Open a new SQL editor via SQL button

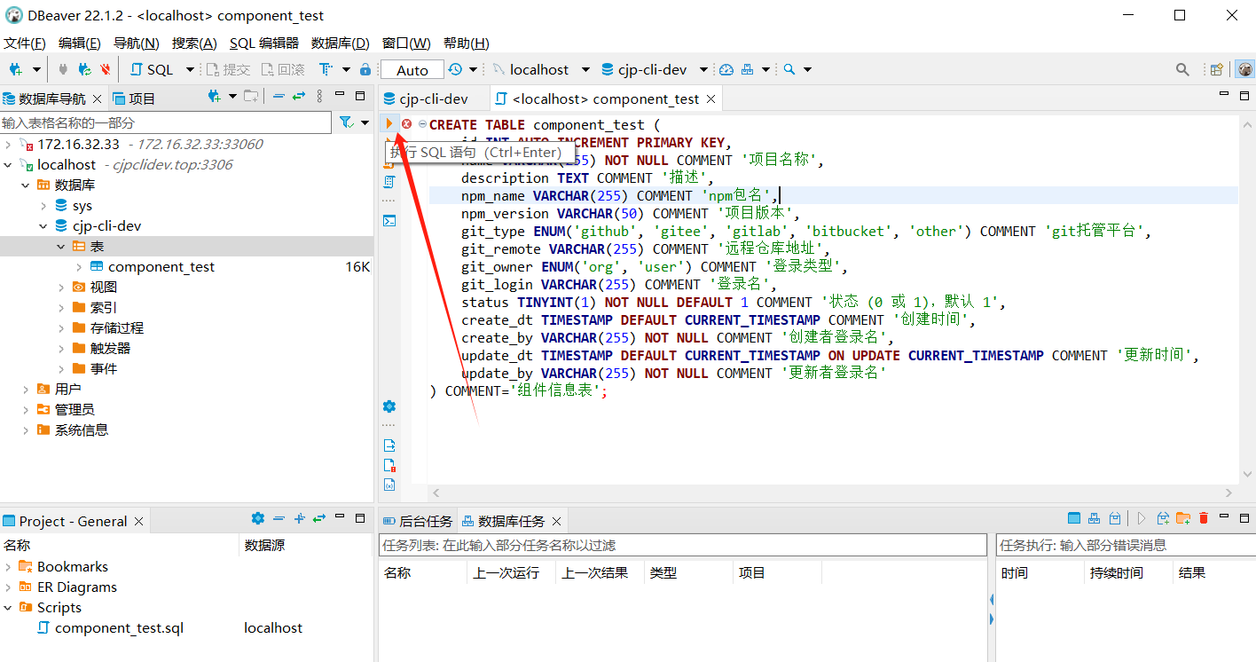[152, 69]
